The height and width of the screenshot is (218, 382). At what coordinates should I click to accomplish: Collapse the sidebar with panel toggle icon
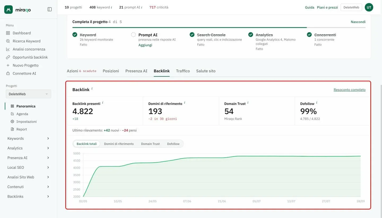coord(50,9)
